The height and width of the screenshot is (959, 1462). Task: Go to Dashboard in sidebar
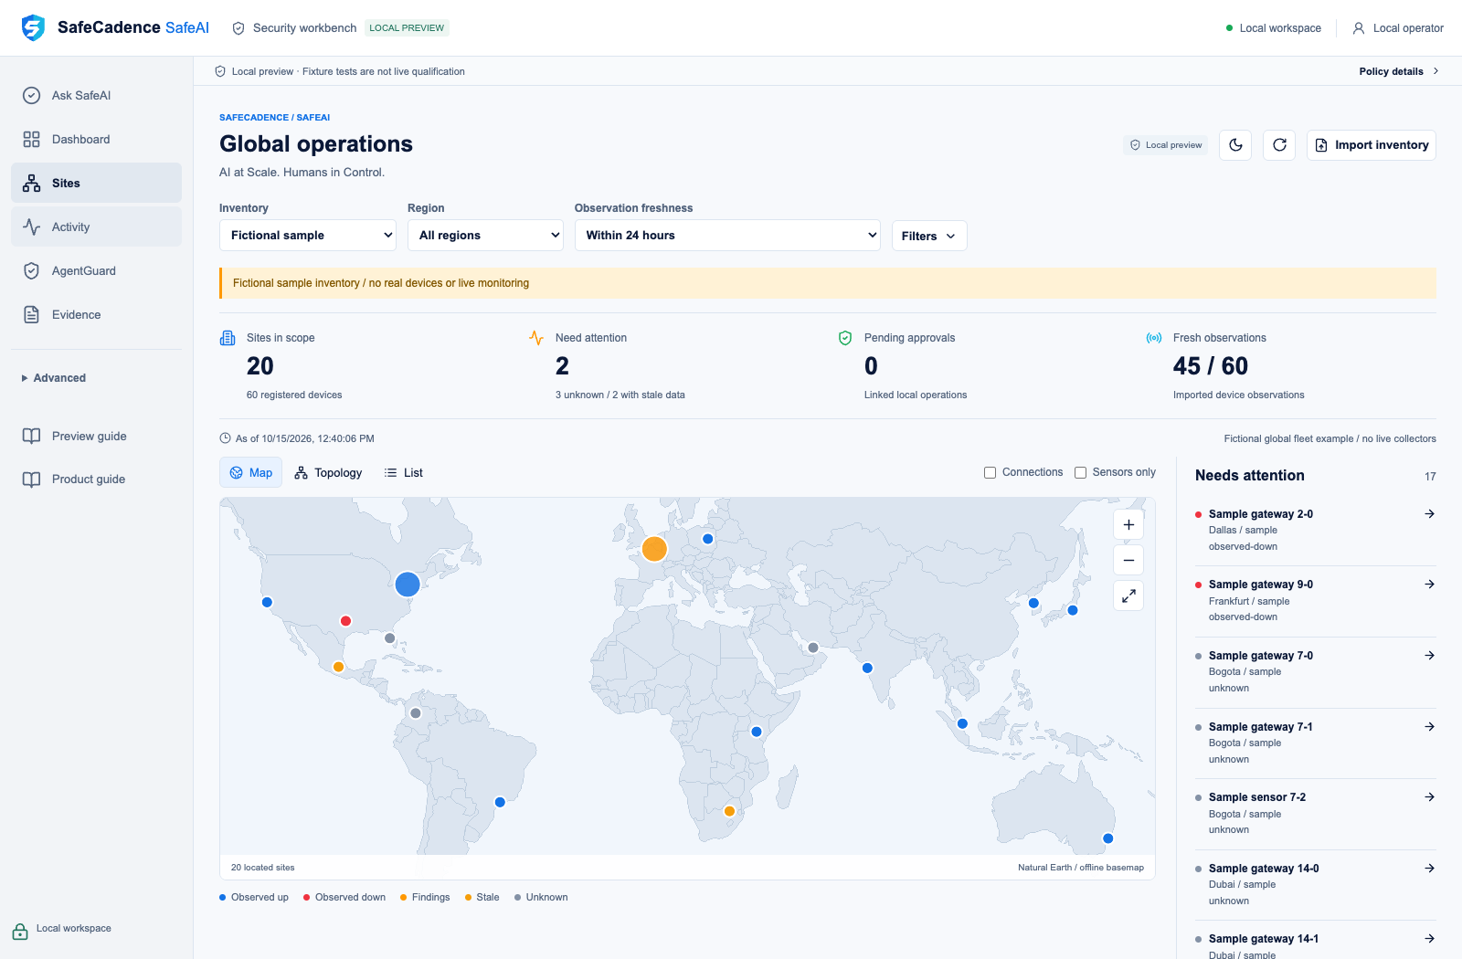[x=96, y=139]
